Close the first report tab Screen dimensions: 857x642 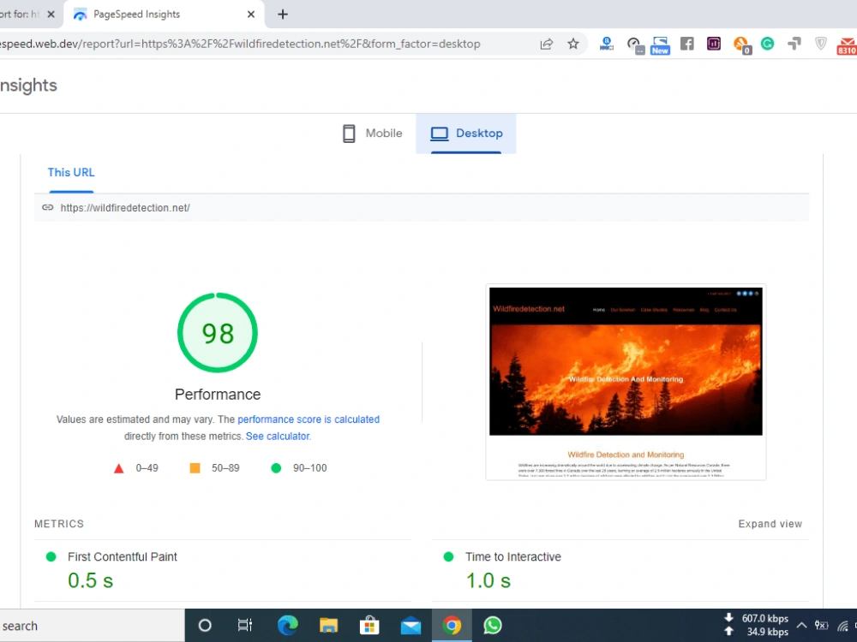click(x=51, y=15)
